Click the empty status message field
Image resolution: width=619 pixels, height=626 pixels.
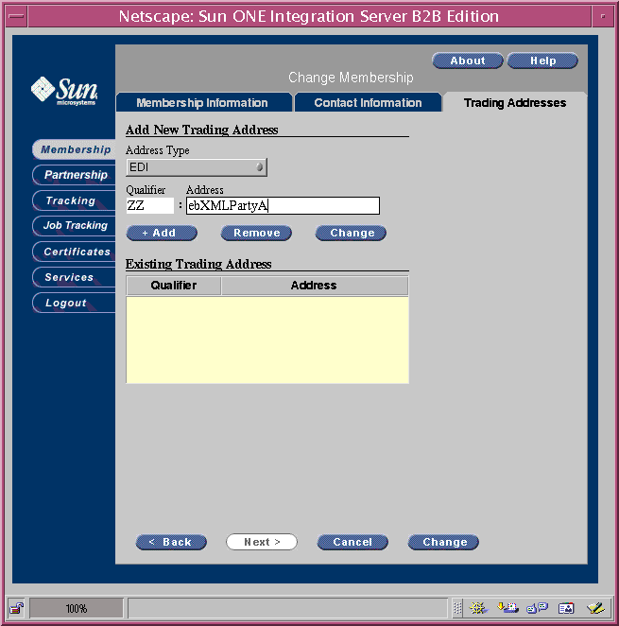point(287,608)
